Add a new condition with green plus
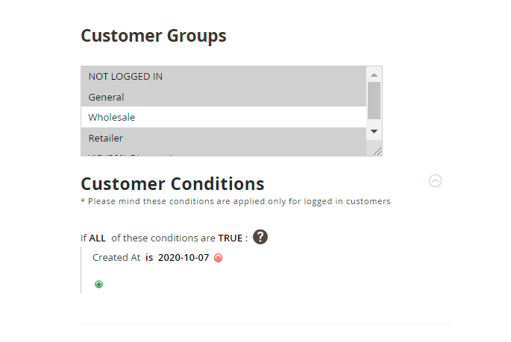The height and width of the screenshot is (342, 511). tap(98, 284)
